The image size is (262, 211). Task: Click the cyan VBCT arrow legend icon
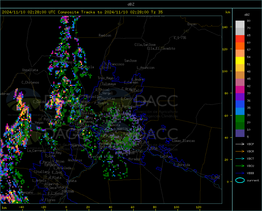(240, 158)
